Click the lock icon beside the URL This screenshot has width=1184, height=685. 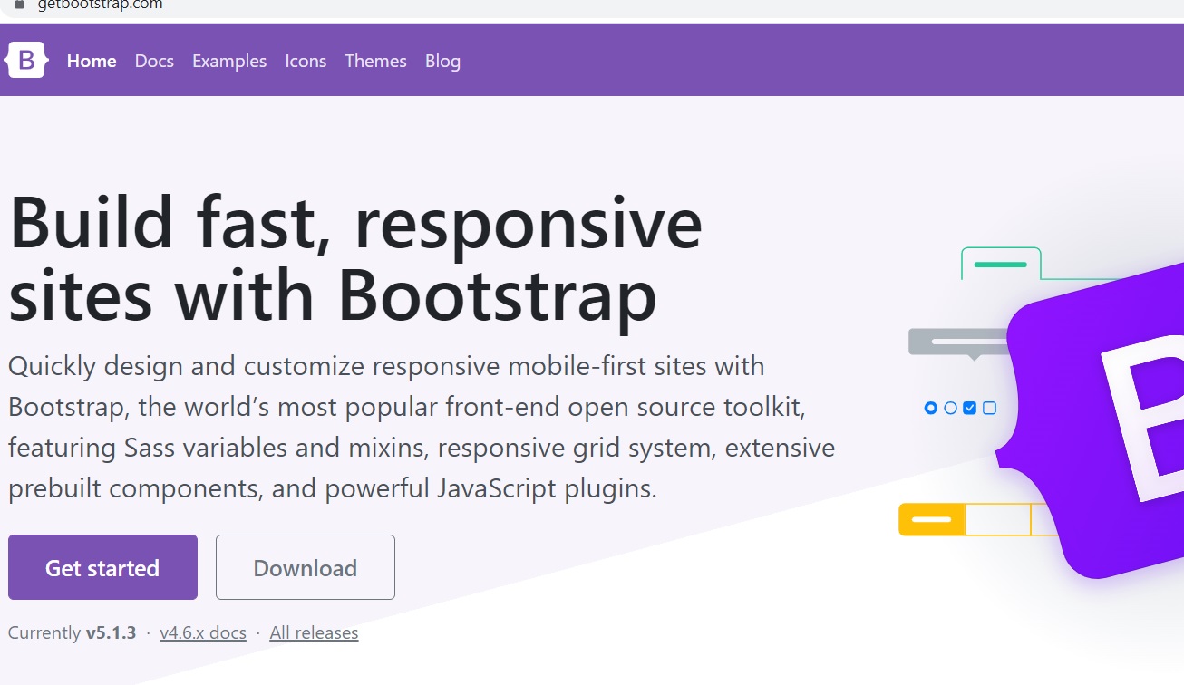(20, 5)
